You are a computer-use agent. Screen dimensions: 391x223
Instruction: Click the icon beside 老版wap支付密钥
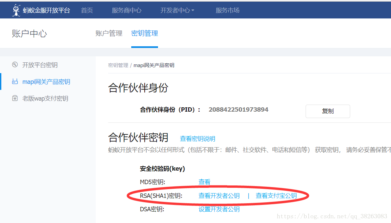(15, 98)
